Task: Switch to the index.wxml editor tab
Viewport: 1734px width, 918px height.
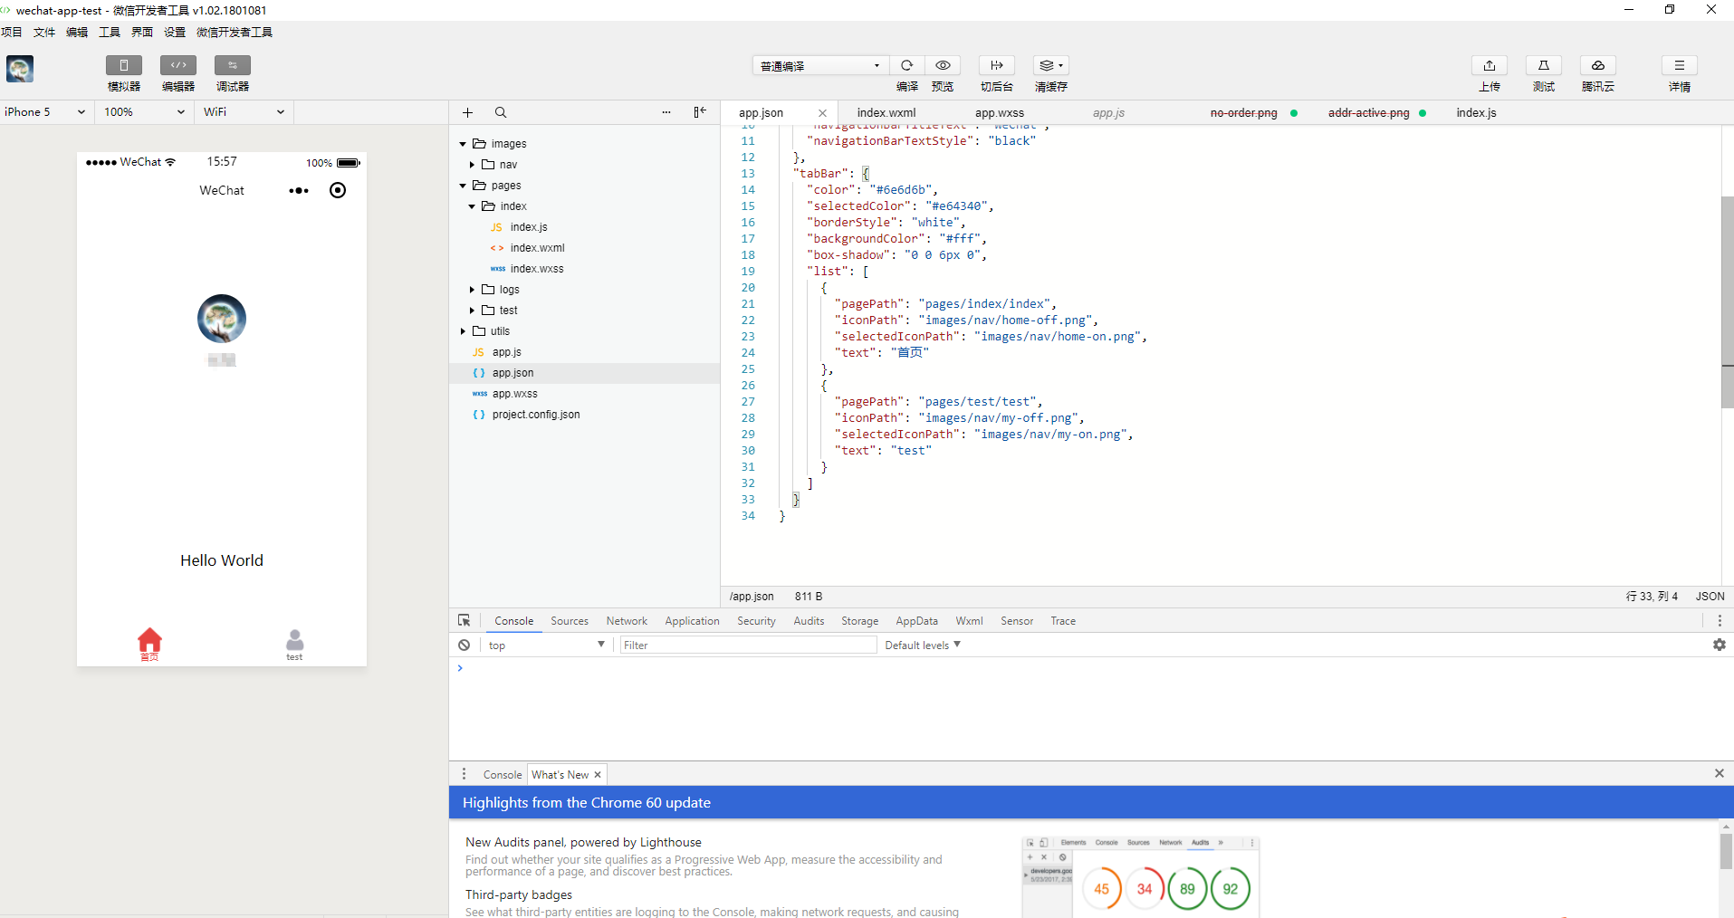Action: (886, 113)
